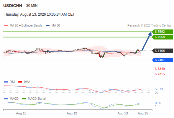Click the RSI value 59.73
The image size is (174, 118).
(x=159, y=89)
